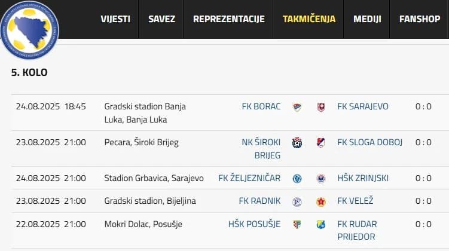Image resolution: width=449 pixels, height=251 pixels.
Task: Open the VIJESTI menu
Action: 115,19
